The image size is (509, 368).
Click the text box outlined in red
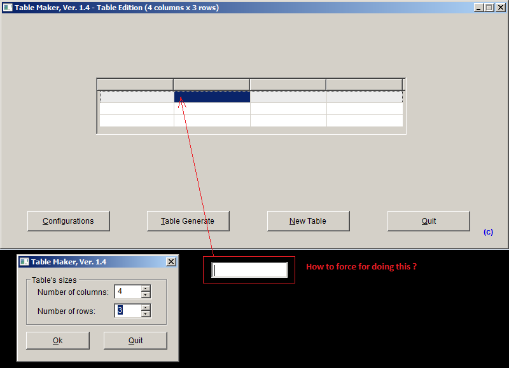[249, 269]
